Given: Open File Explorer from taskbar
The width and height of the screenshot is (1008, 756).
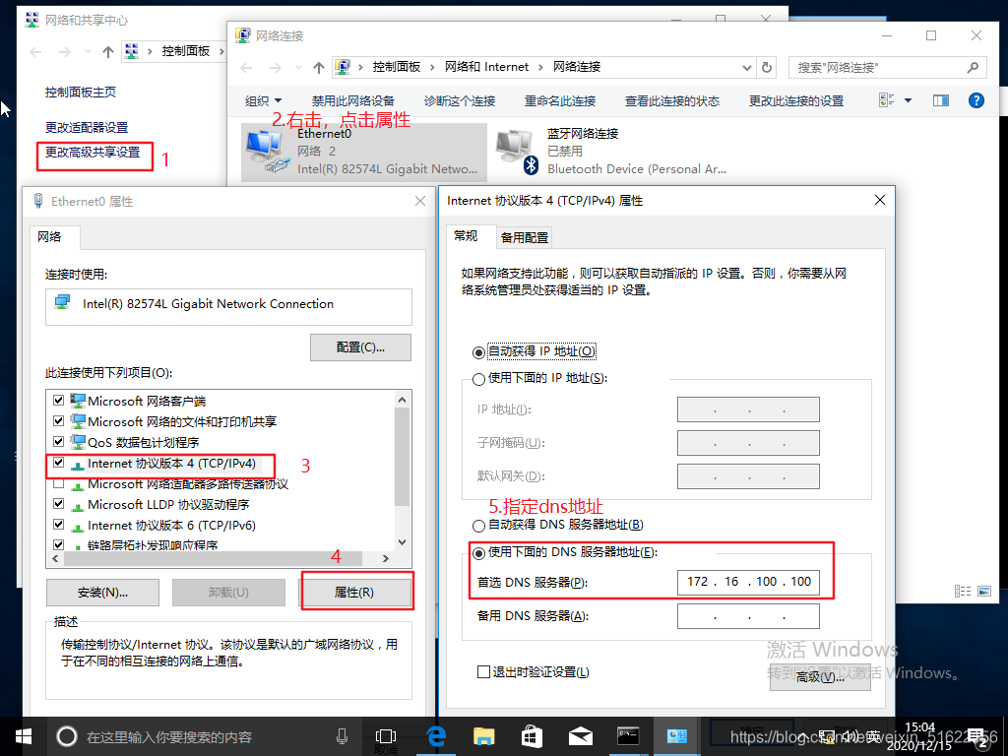Looking at the screenshot, I should (483, 736).
